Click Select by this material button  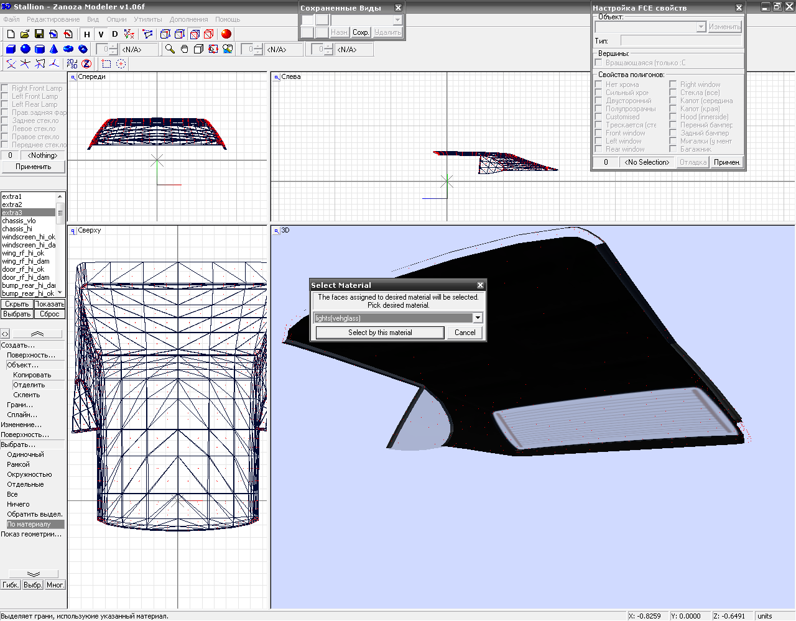[x=380, y=333]
